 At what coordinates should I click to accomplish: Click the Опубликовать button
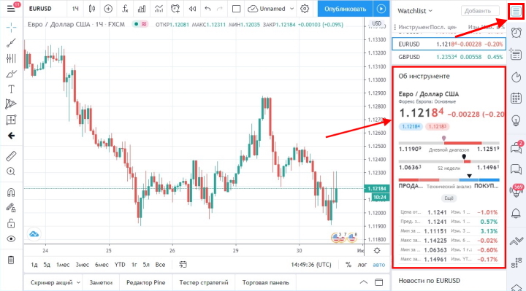click(x=345, y=9)
